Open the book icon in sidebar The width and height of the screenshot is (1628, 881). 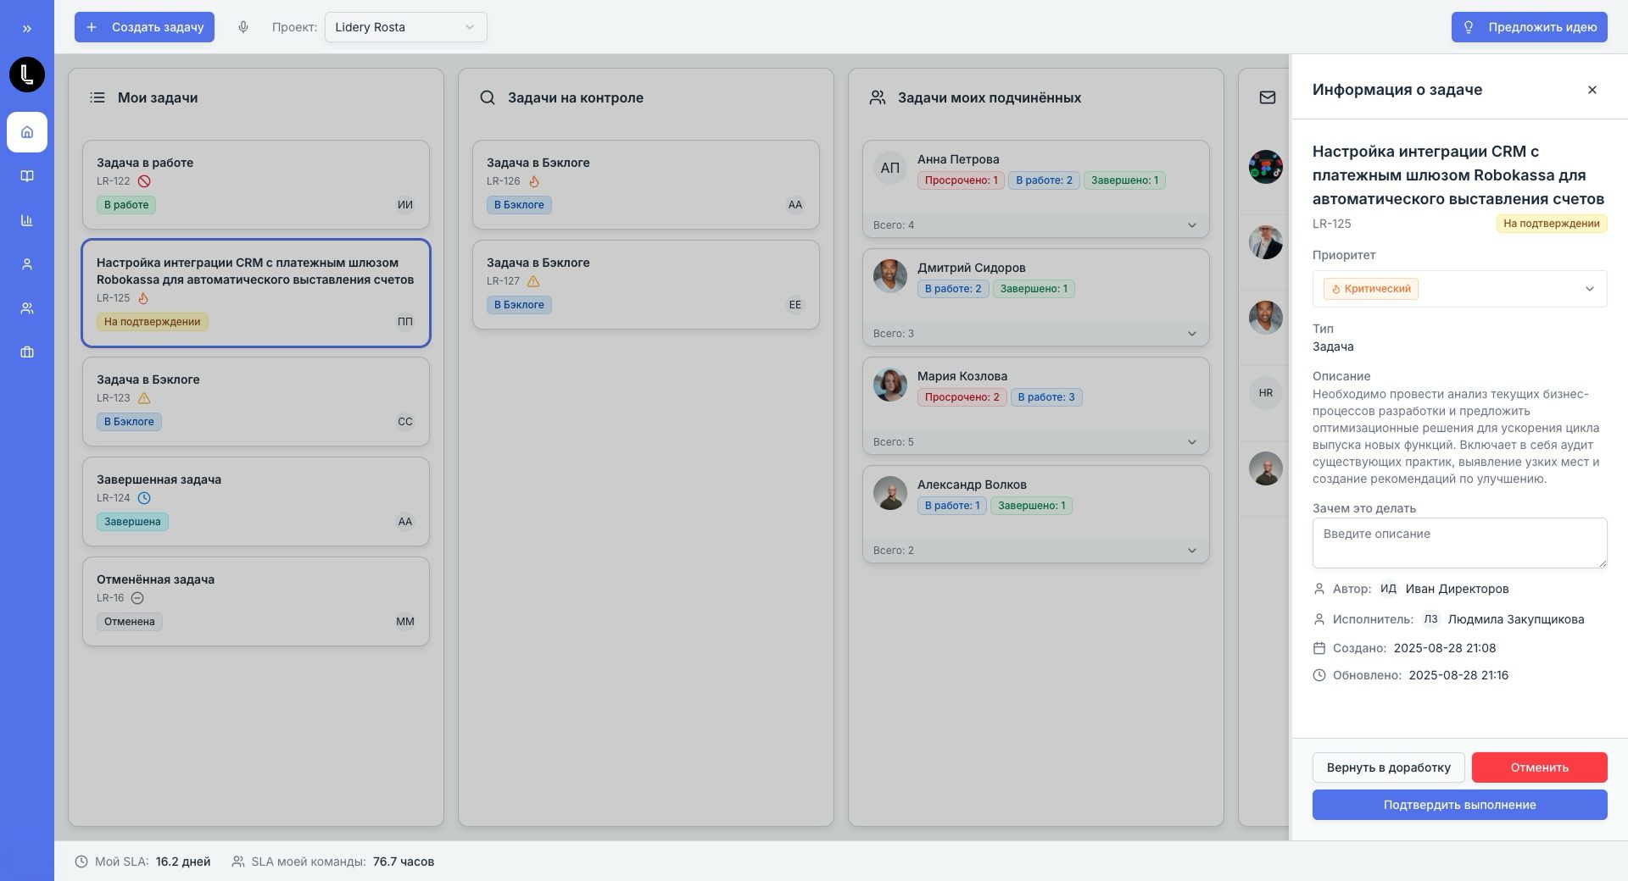[27, 176]
